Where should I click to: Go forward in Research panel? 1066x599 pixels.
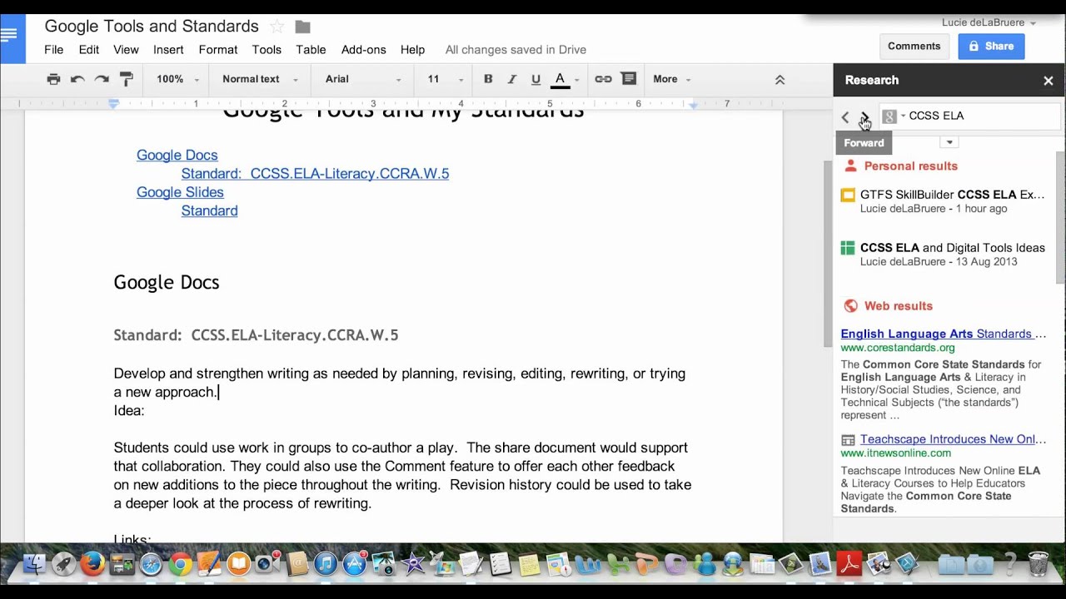(x=864, y=117)
